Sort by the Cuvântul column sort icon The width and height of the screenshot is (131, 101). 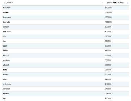coord(102,3)
